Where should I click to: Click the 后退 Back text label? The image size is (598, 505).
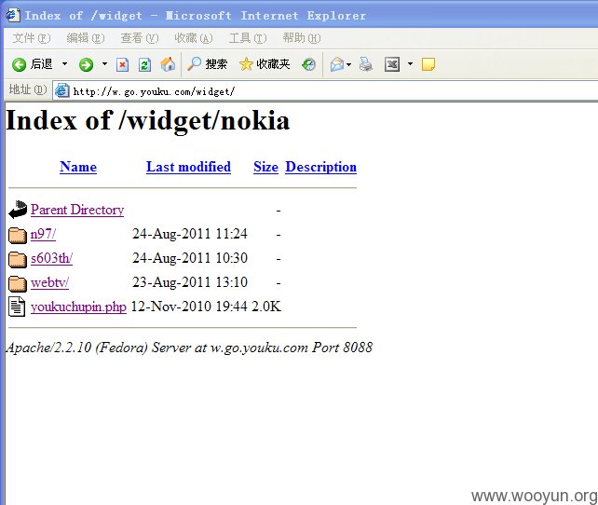tap(41, 64)
